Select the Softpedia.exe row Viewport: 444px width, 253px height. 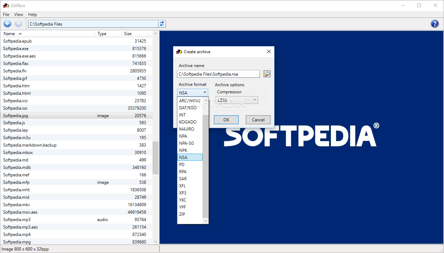76,49
